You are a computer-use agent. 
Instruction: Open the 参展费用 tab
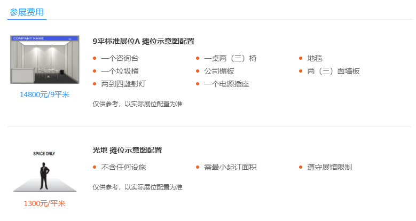pyautogui.click(x=27, y=12)
